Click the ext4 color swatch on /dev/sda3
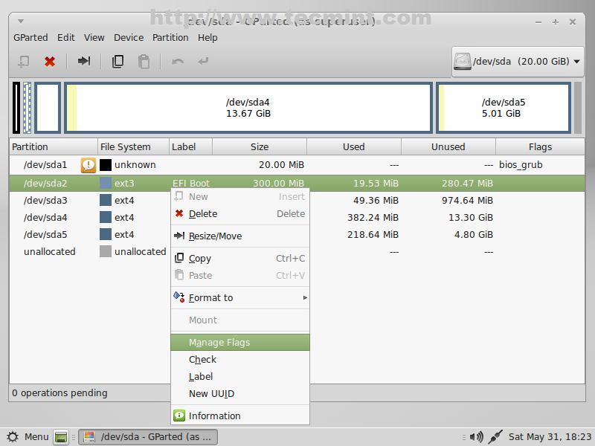 pos(106,200)
